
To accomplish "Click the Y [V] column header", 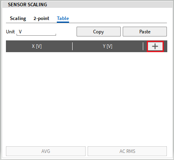I will click(108, 46).
